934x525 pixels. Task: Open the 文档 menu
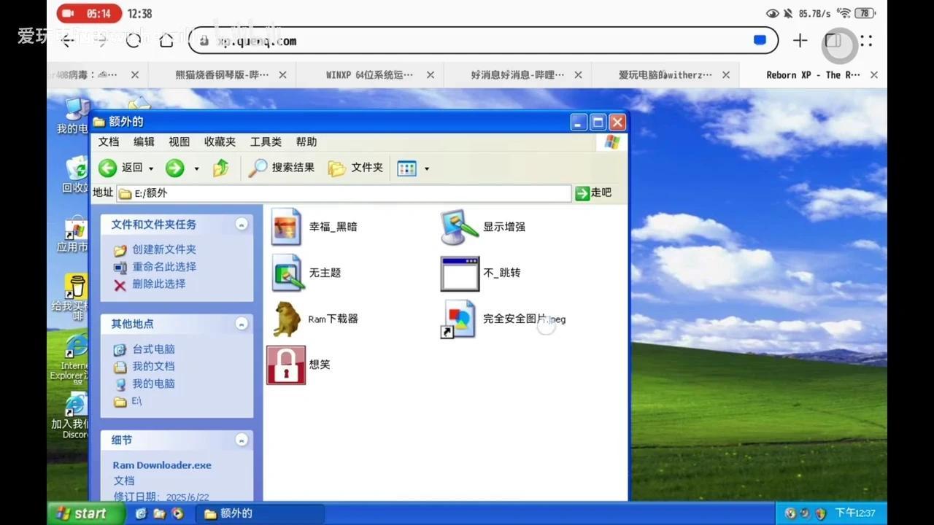[x=109, y=141]
